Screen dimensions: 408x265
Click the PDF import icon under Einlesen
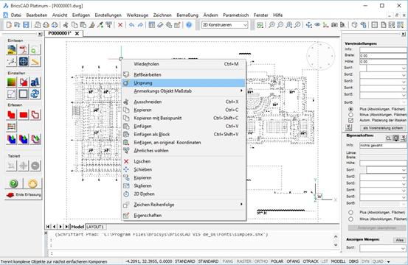tap(24, 49)
